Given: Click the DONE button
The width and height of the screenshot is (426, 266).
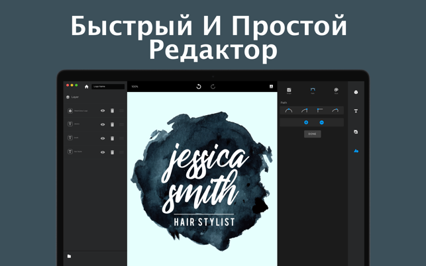Looking at the screenshot, I should (x=313, y=134).
